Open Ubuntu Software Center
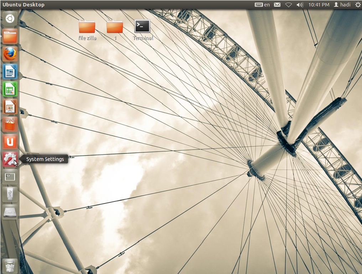Image resolution: width=362 pixels, height=274 pixels. tap(10, 124)
